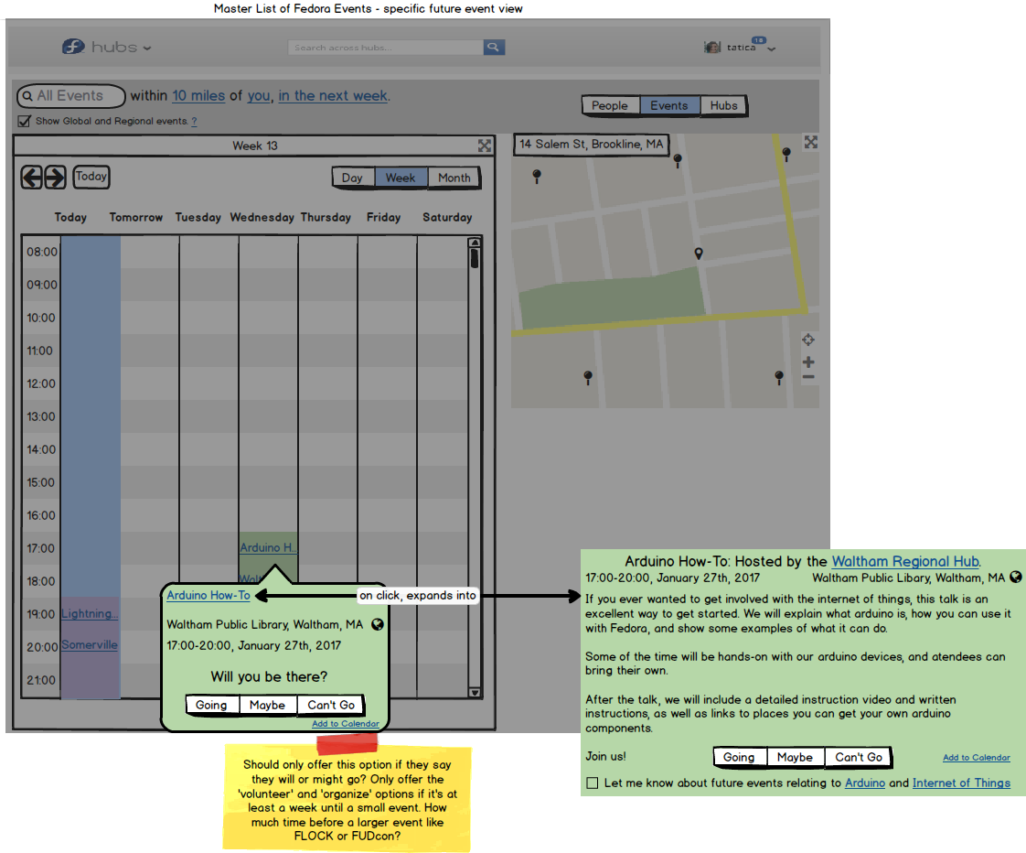Switch to the People tab
This screenshot has height=853, width=1026.
(609, 105)
